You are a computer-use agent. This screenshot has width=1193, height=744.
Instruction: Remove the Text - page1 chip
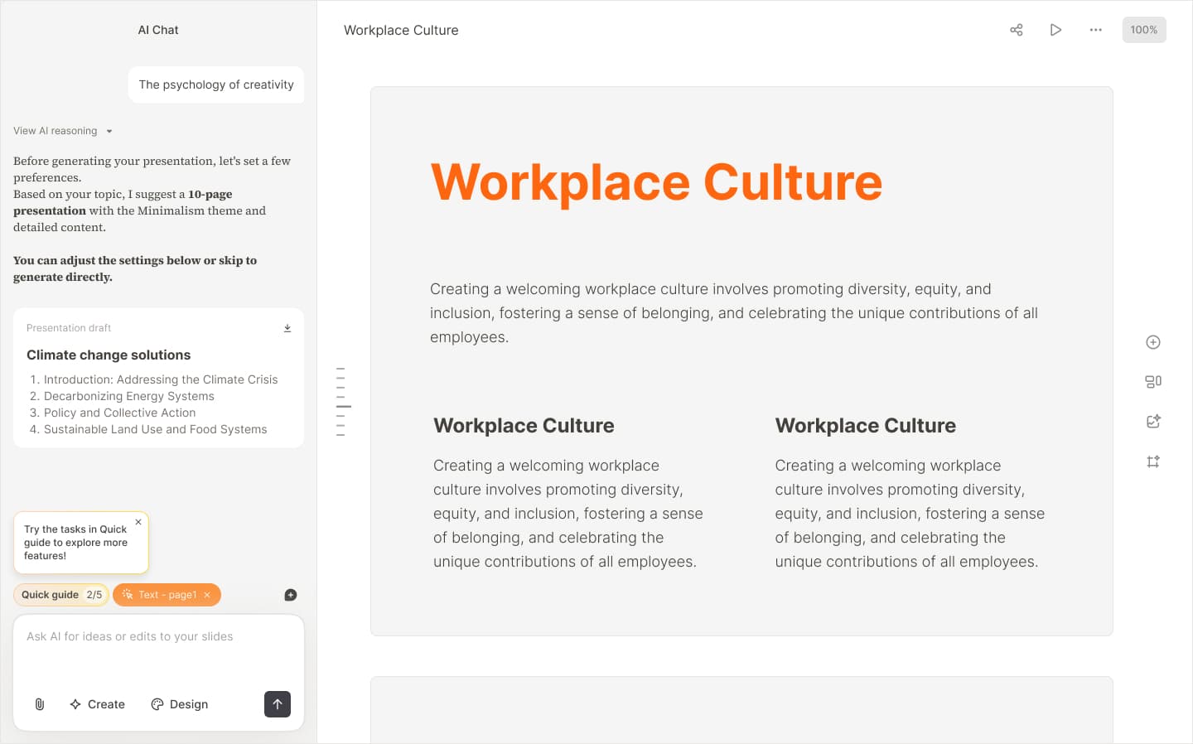207,595
